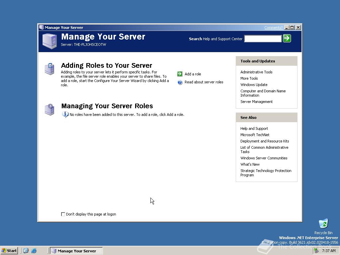Click the Server Management link
The height and width of the screenshot is (255, 340).
coord(256,102)
